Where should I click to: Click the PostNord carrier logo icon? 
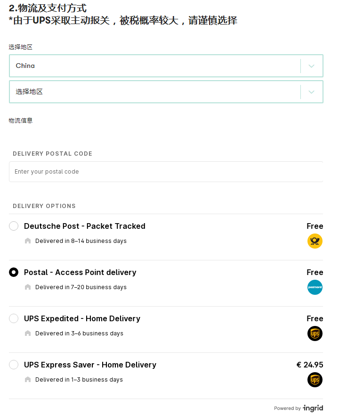coord(315,287)
